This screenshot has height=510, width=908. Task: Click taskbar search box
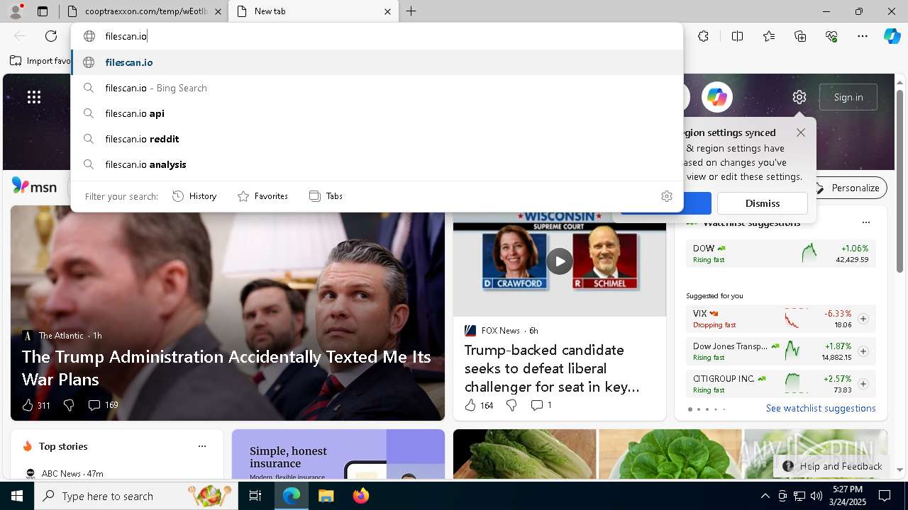[136, 496]
